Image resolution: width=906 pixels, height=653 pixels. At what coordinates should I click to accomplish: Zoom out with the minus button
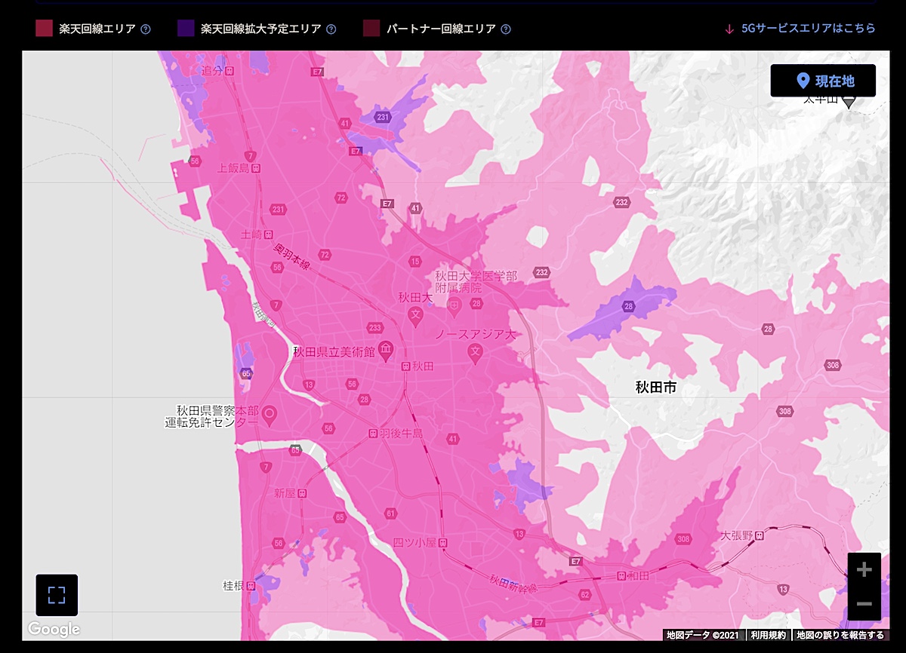tap(864, 604)
